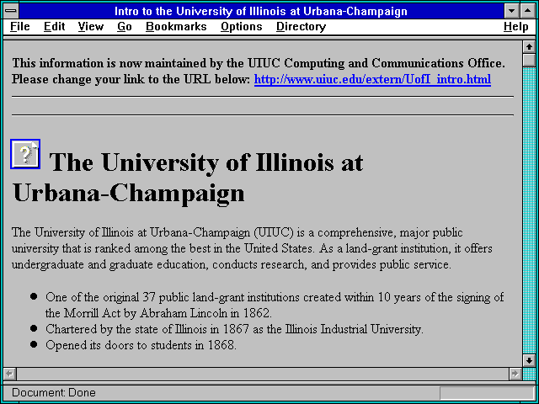
Task: Open the Options menu
Action: click(x=242, y=27)
